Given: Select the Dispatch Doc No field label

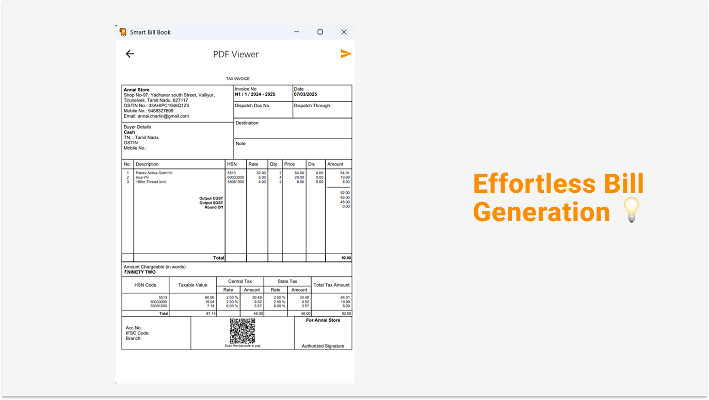Looking at the screenshot, I should (x=252, y=106).
